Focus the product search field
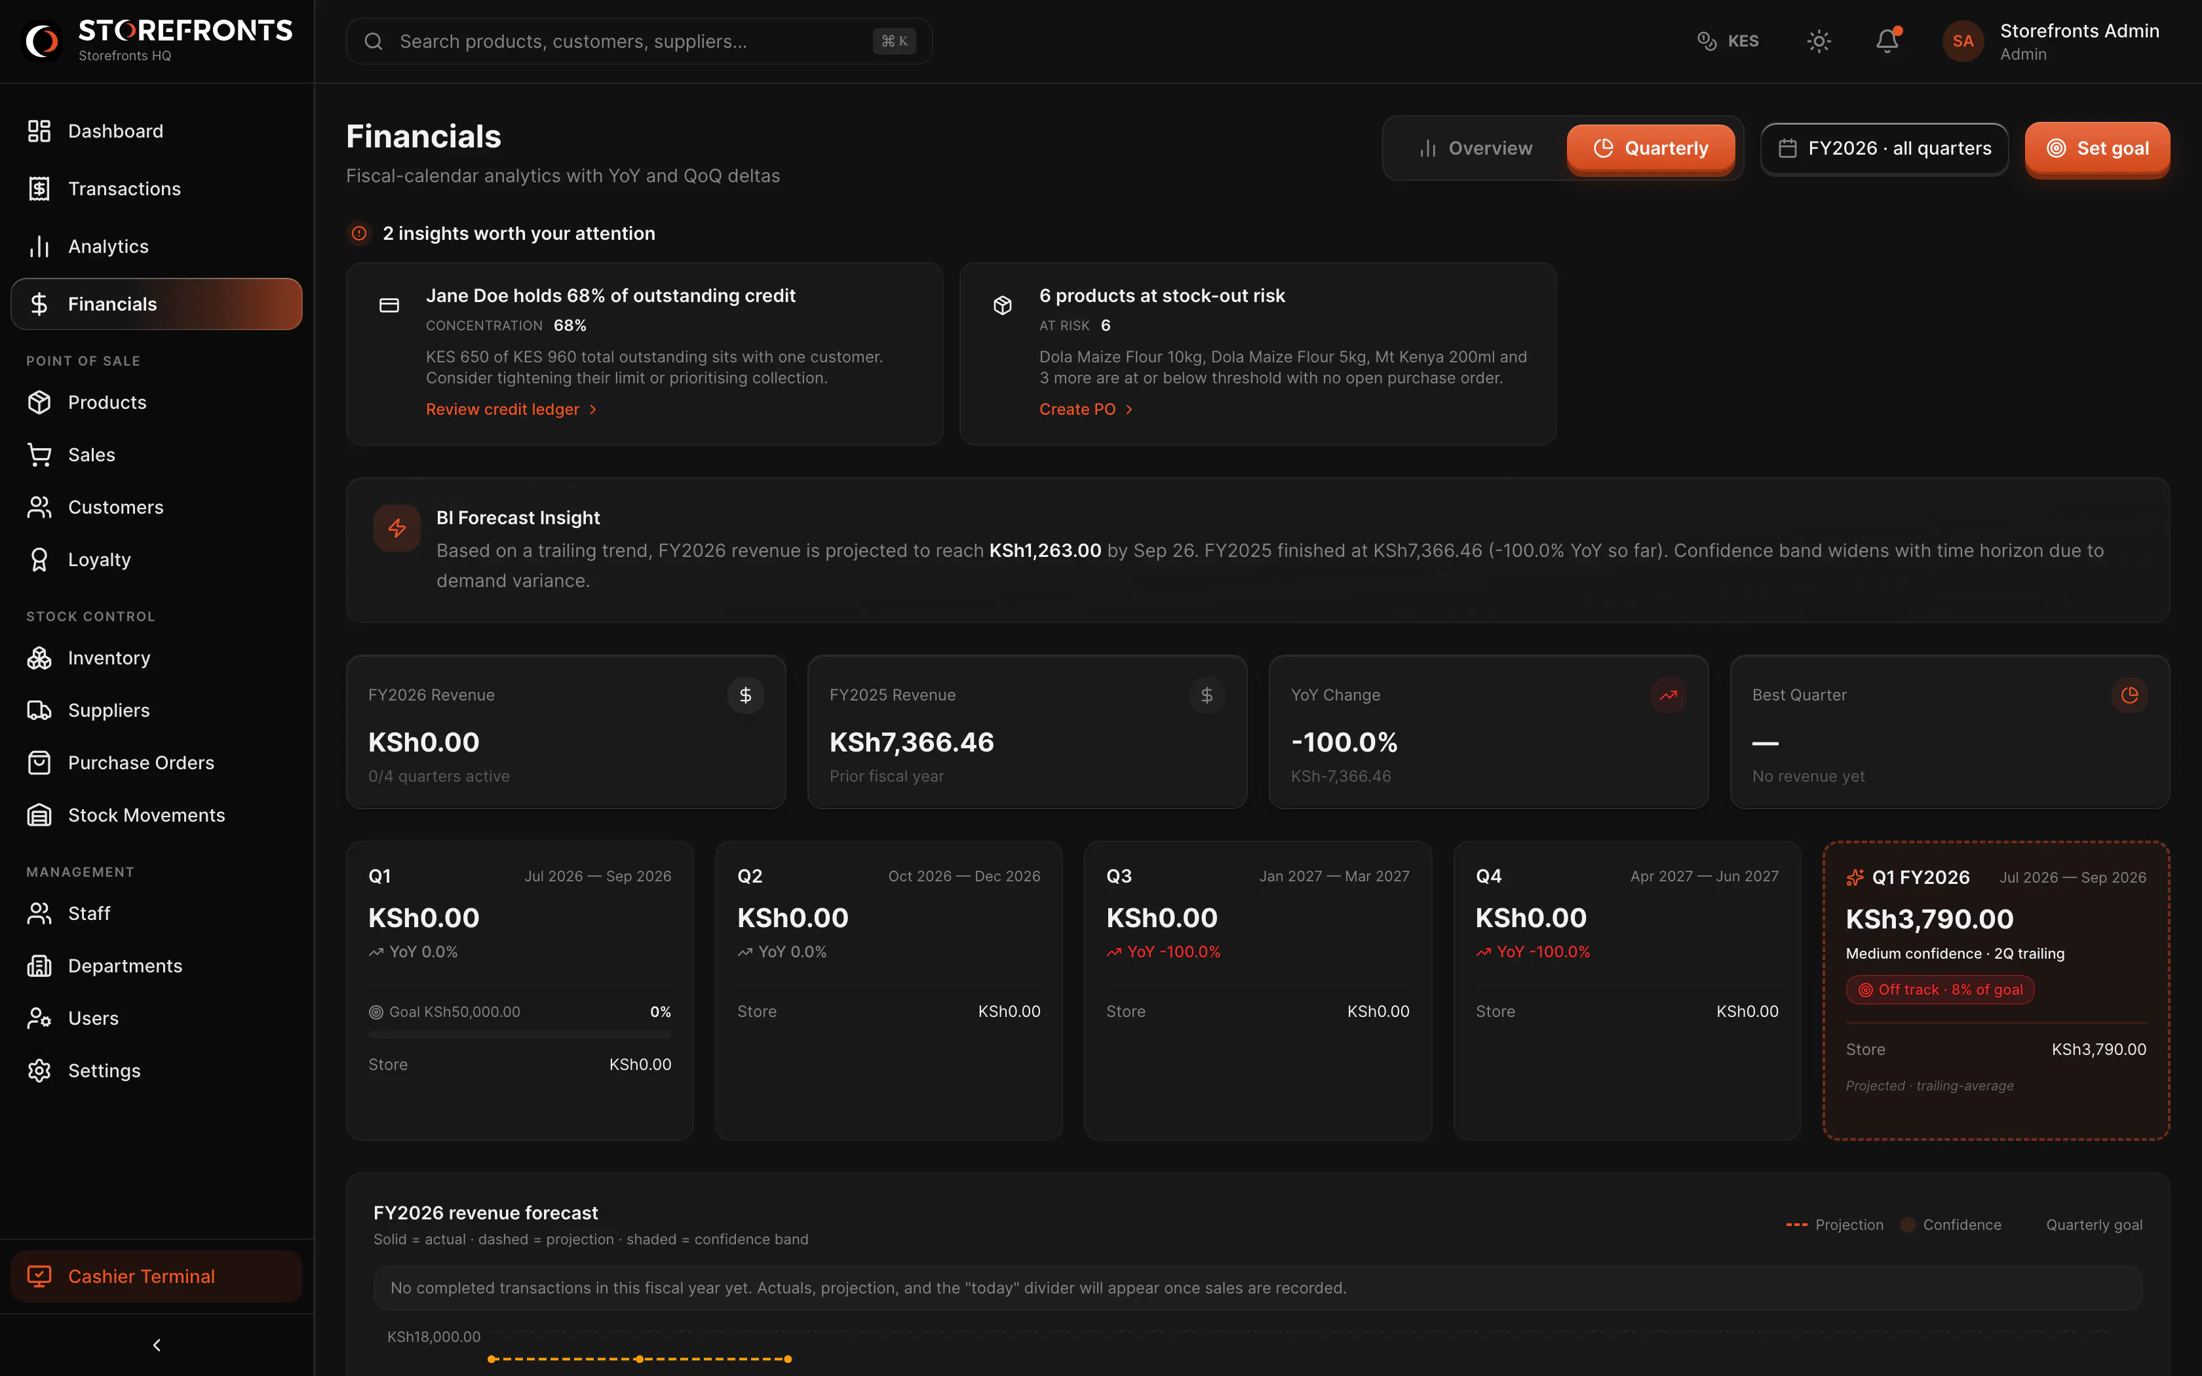2202x1376 pixels. point(639,41)
